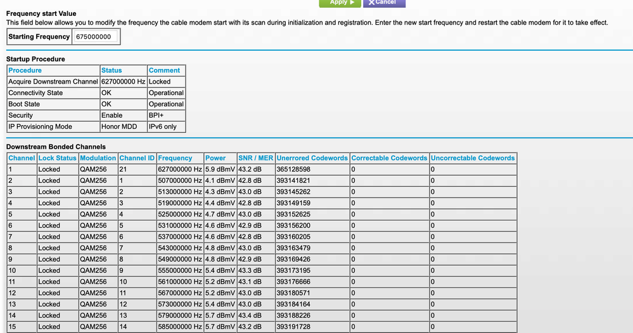The height and width of the screenshot is (333, 633).
Task: Click the 567000000 Hz frequency cell
Action: coord(180,294)
